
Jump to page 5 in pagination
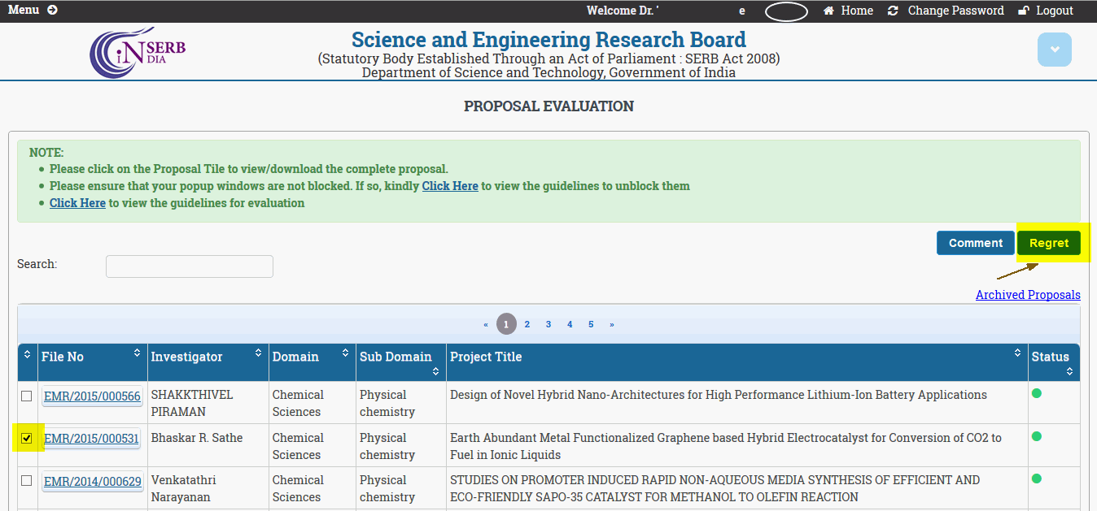pos(590,324)
